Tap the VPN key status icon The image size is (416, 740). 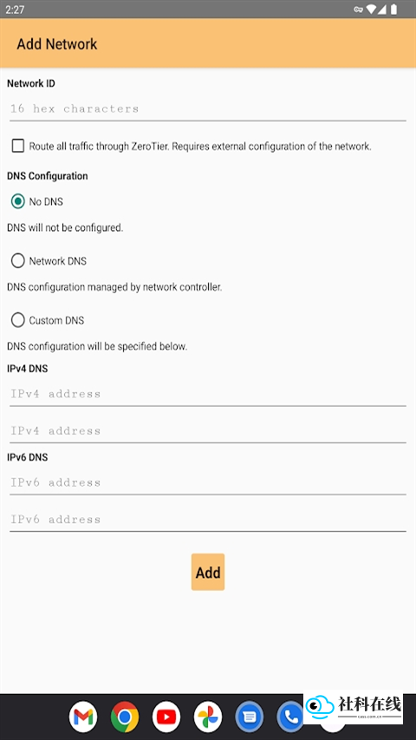tap(360, 9)
